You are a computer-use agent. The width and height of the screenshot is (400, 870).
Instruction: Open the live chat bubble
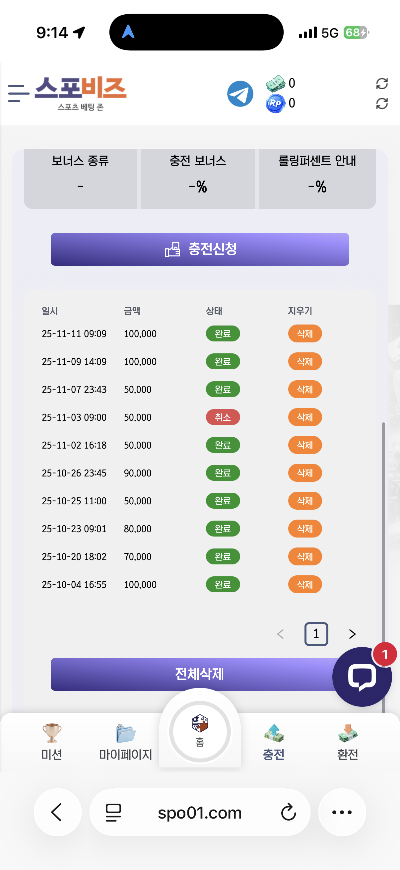point(362,677)
